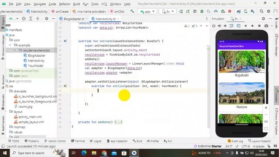Screen dimensions: 279x157
Task: Click emulator back navigation triangle
Action: tap(245, 26)
